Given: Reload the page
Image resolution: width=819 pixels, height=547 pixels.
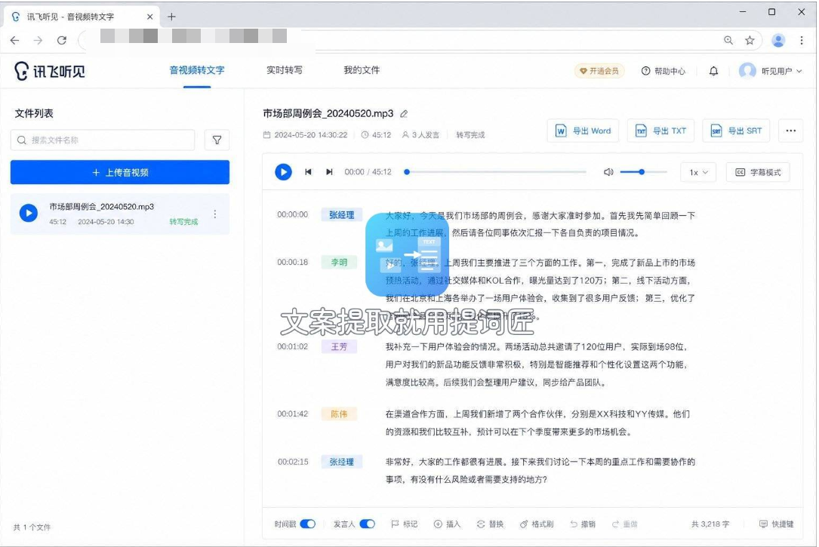Looking at the screenshot, I should tap(62, 40).
